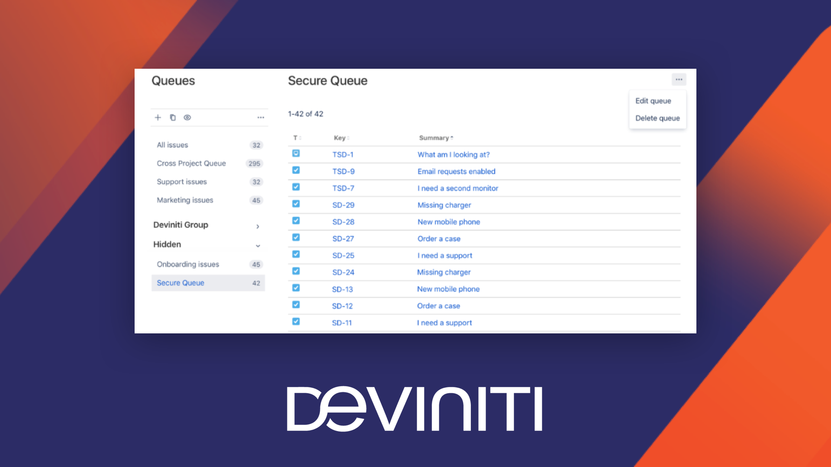Select Secure Queue in sidebar
Viewport: 831px width, 467px height.
pos(208,283)
